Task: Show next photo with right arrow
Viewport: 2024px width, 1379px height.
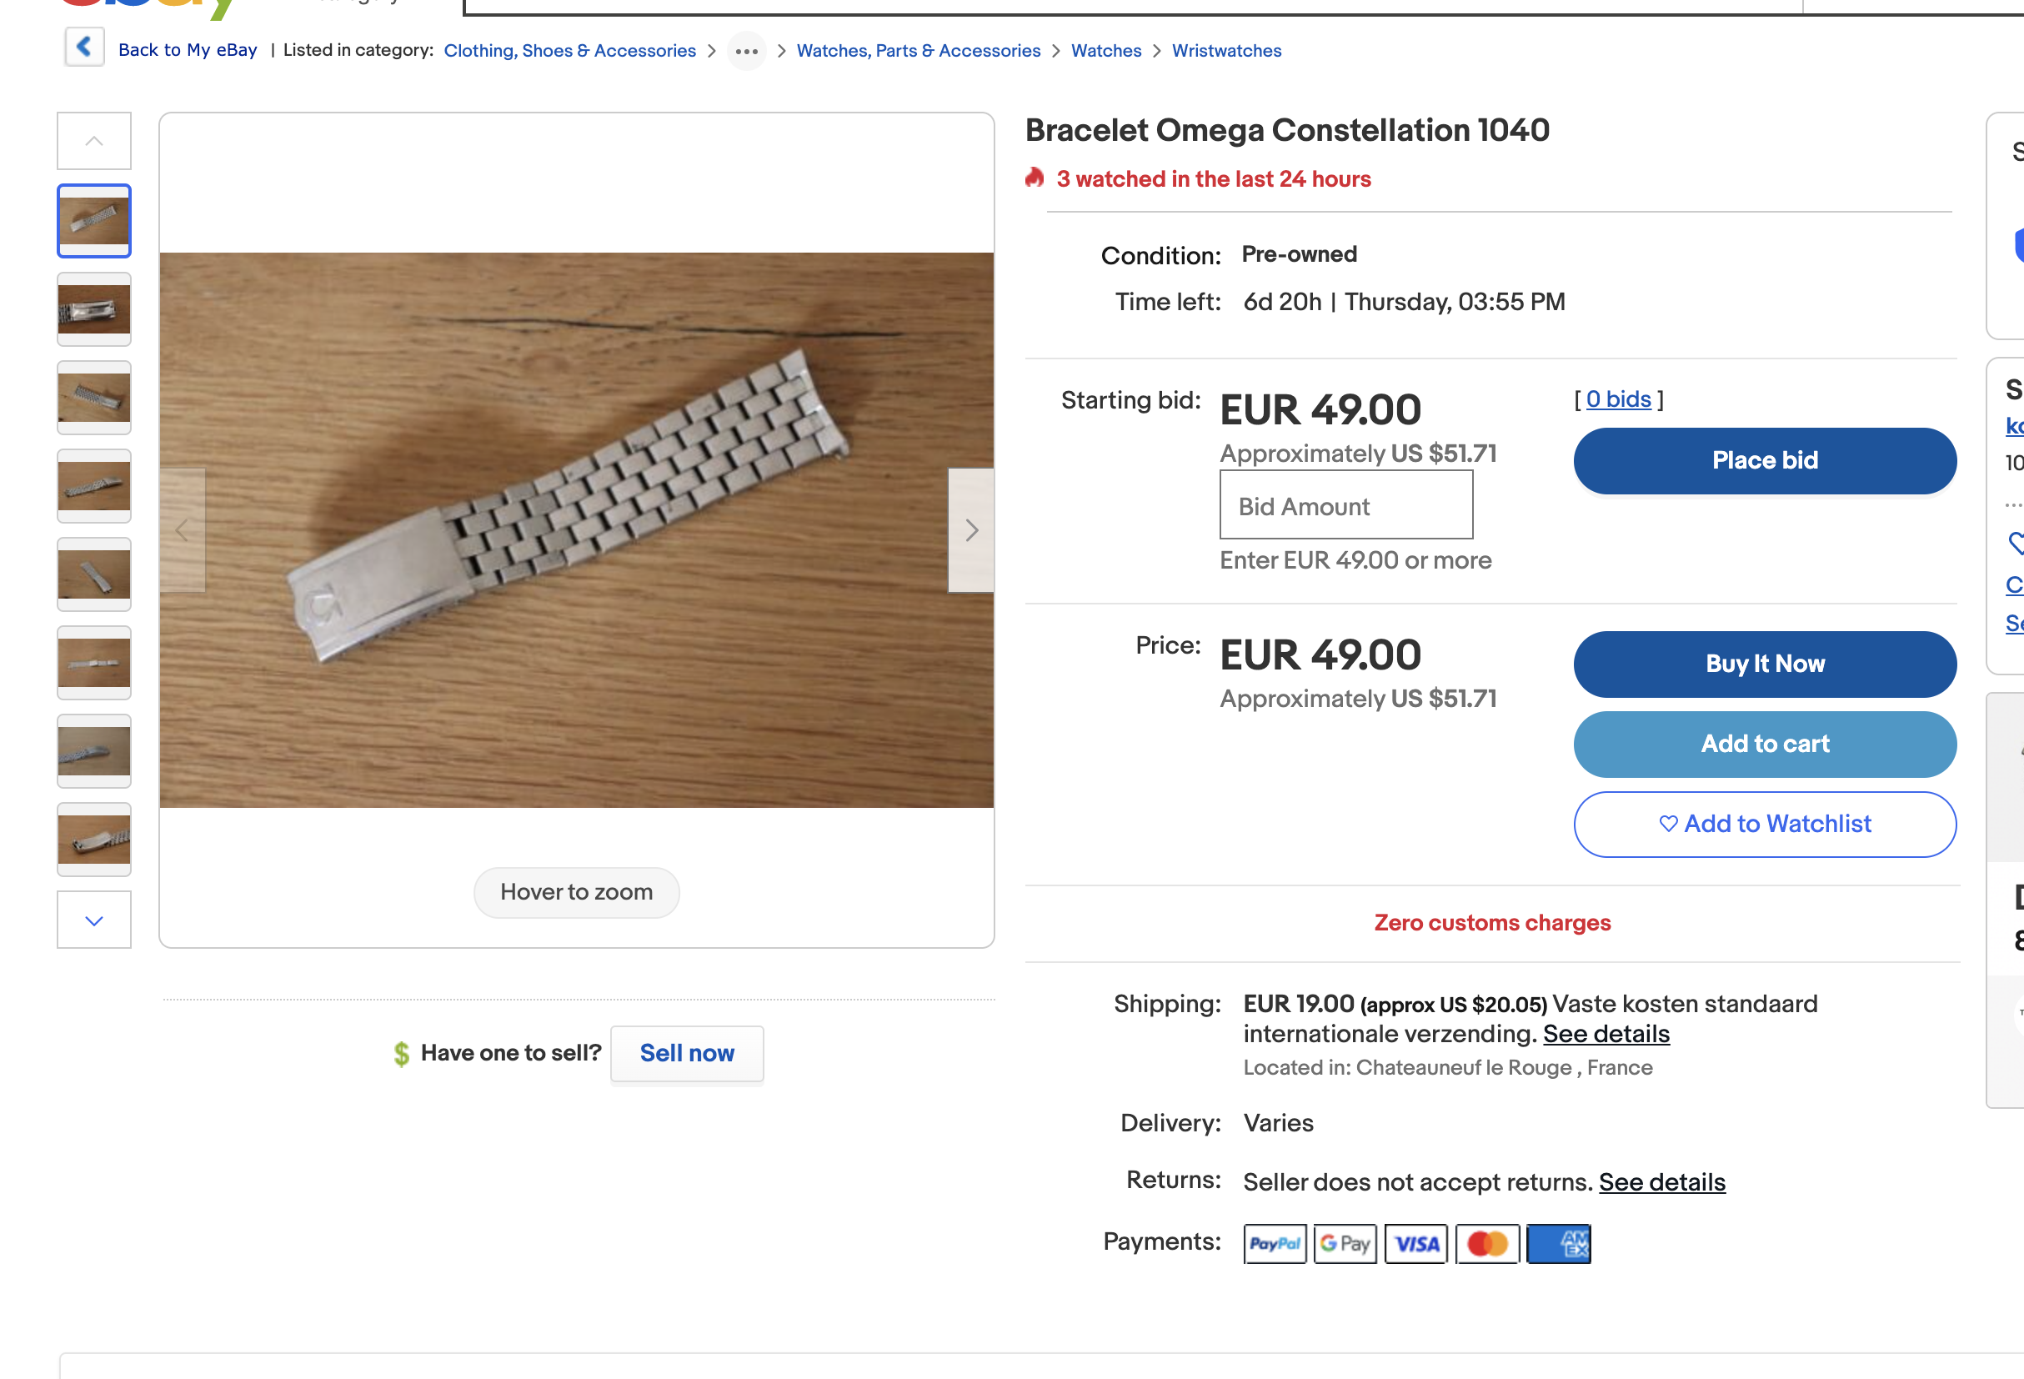Action: pos(971,529)
